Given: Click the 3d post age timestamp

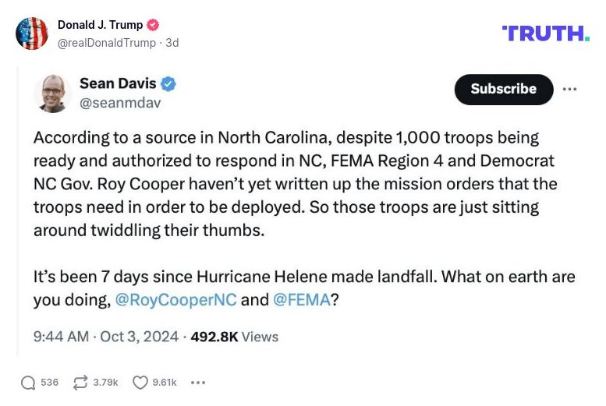Looking at the screenshot, I should pyautogui.click(x=172, y=43).
